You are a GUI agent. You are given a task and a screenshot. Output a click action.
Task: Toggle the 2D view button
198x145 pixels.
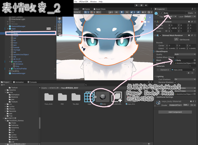coord(116,12)
